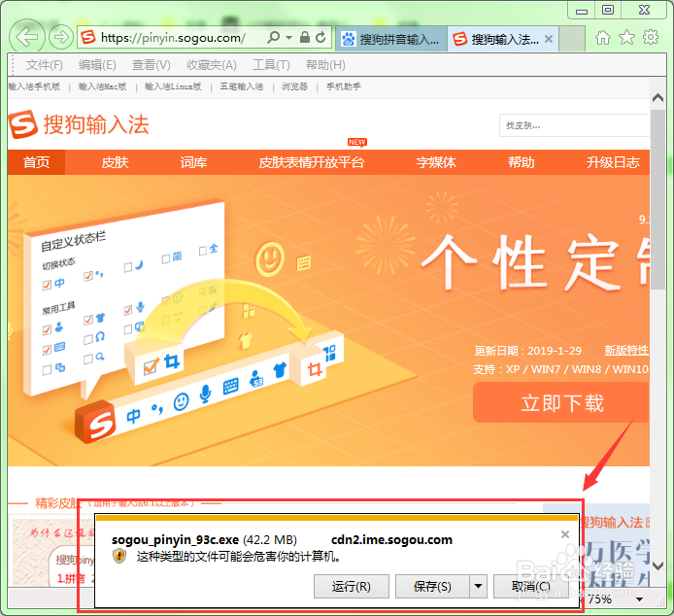Open browser Tools gear icon

coord(651,38)
